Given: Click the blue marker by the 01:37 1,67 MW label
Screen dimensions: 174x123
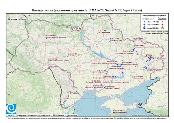Looking at the screenshot, I should 68,56.
